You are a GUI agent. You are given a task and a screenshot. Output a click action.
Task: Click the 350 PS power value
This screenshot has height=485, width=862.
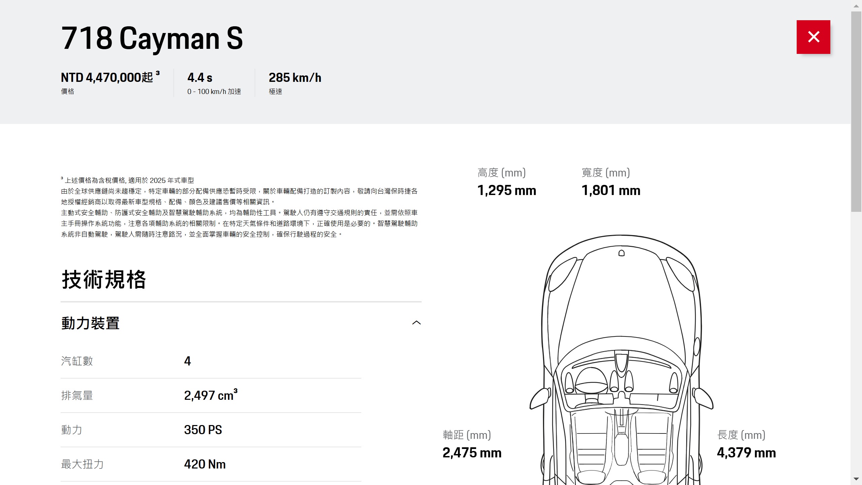(x=203, y=430)
